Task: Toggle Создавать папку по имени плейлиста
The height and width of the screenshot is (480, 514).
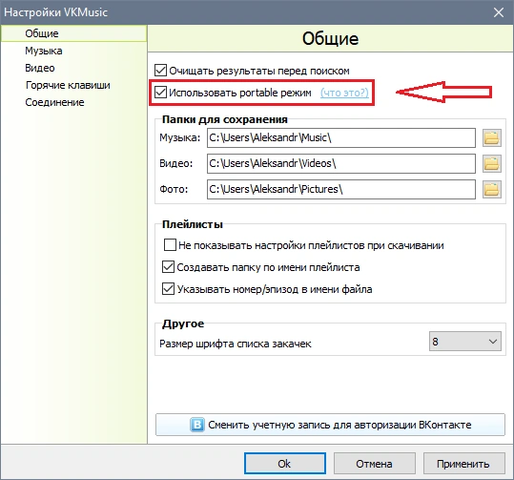Action: click(x=168, y=267)
